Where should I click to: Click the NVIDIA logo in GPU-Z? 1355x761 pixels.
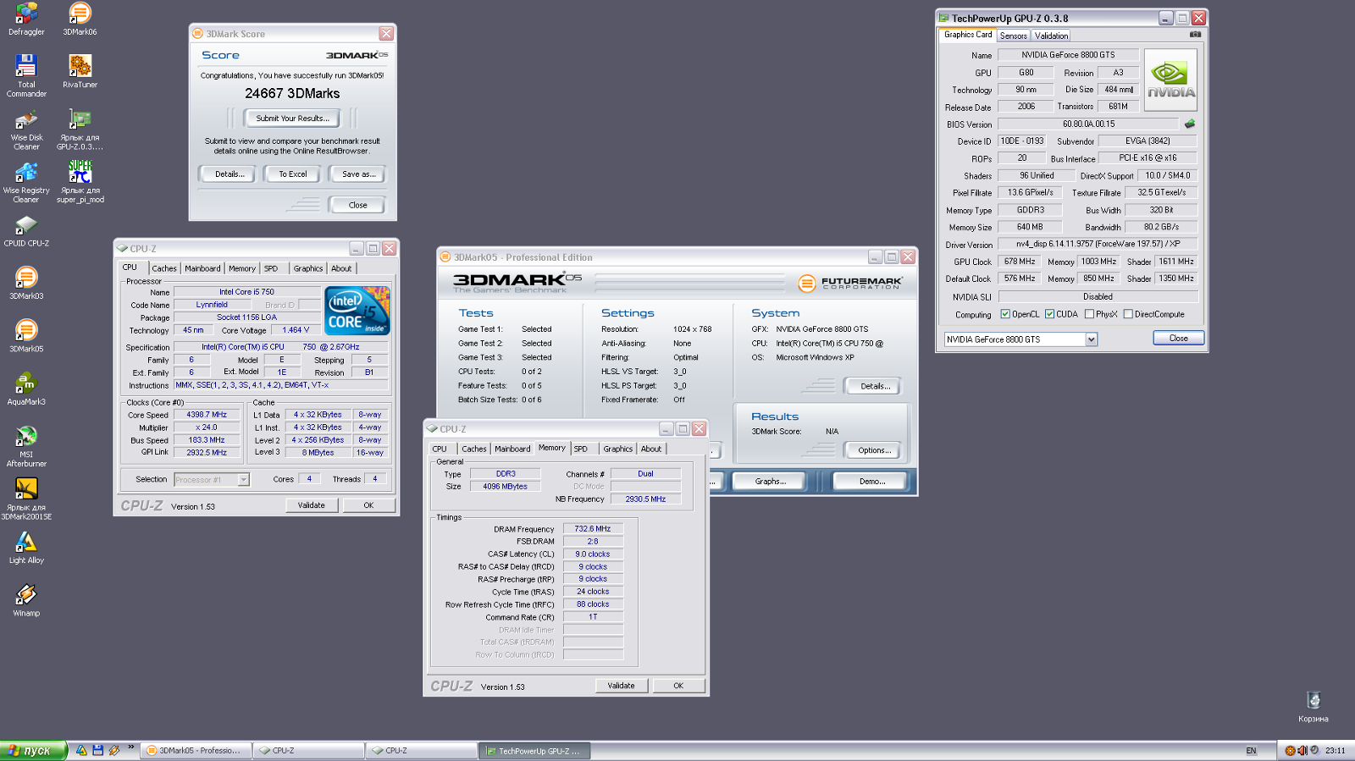[1170, 80]
